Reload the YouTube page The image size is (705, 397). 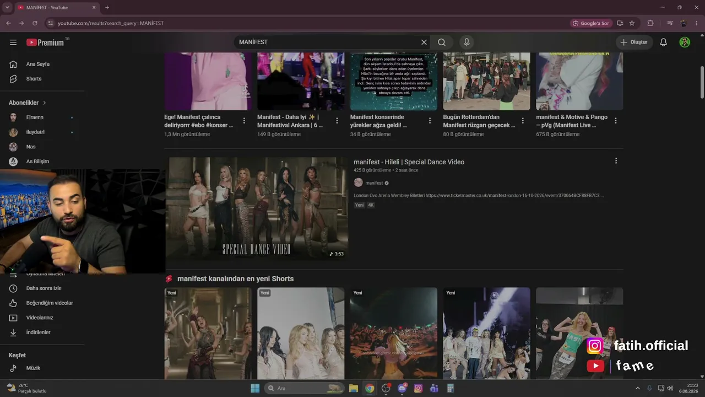pyautogui.click(x=35, y=23)
